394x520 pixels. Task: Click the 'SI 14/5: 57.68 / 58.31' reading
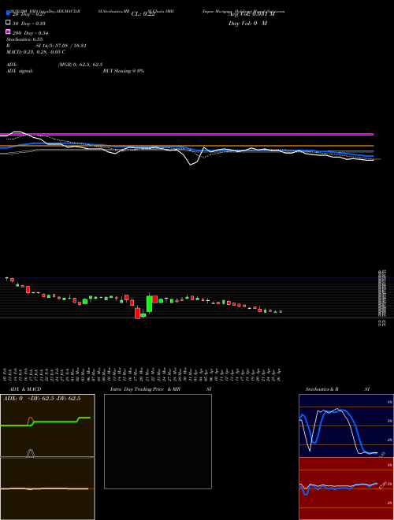[61, 46]
